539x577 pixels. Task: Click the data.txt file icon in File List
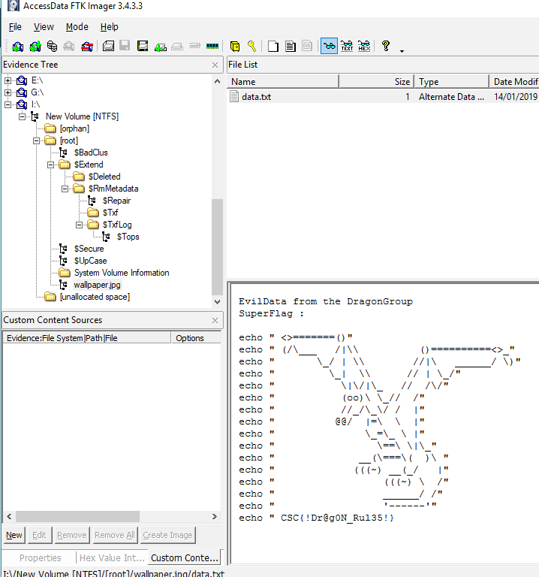pyautogui.click(x=233, y=96)
